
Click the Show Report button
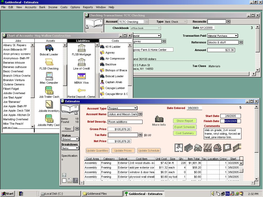[x=185, y=121]
